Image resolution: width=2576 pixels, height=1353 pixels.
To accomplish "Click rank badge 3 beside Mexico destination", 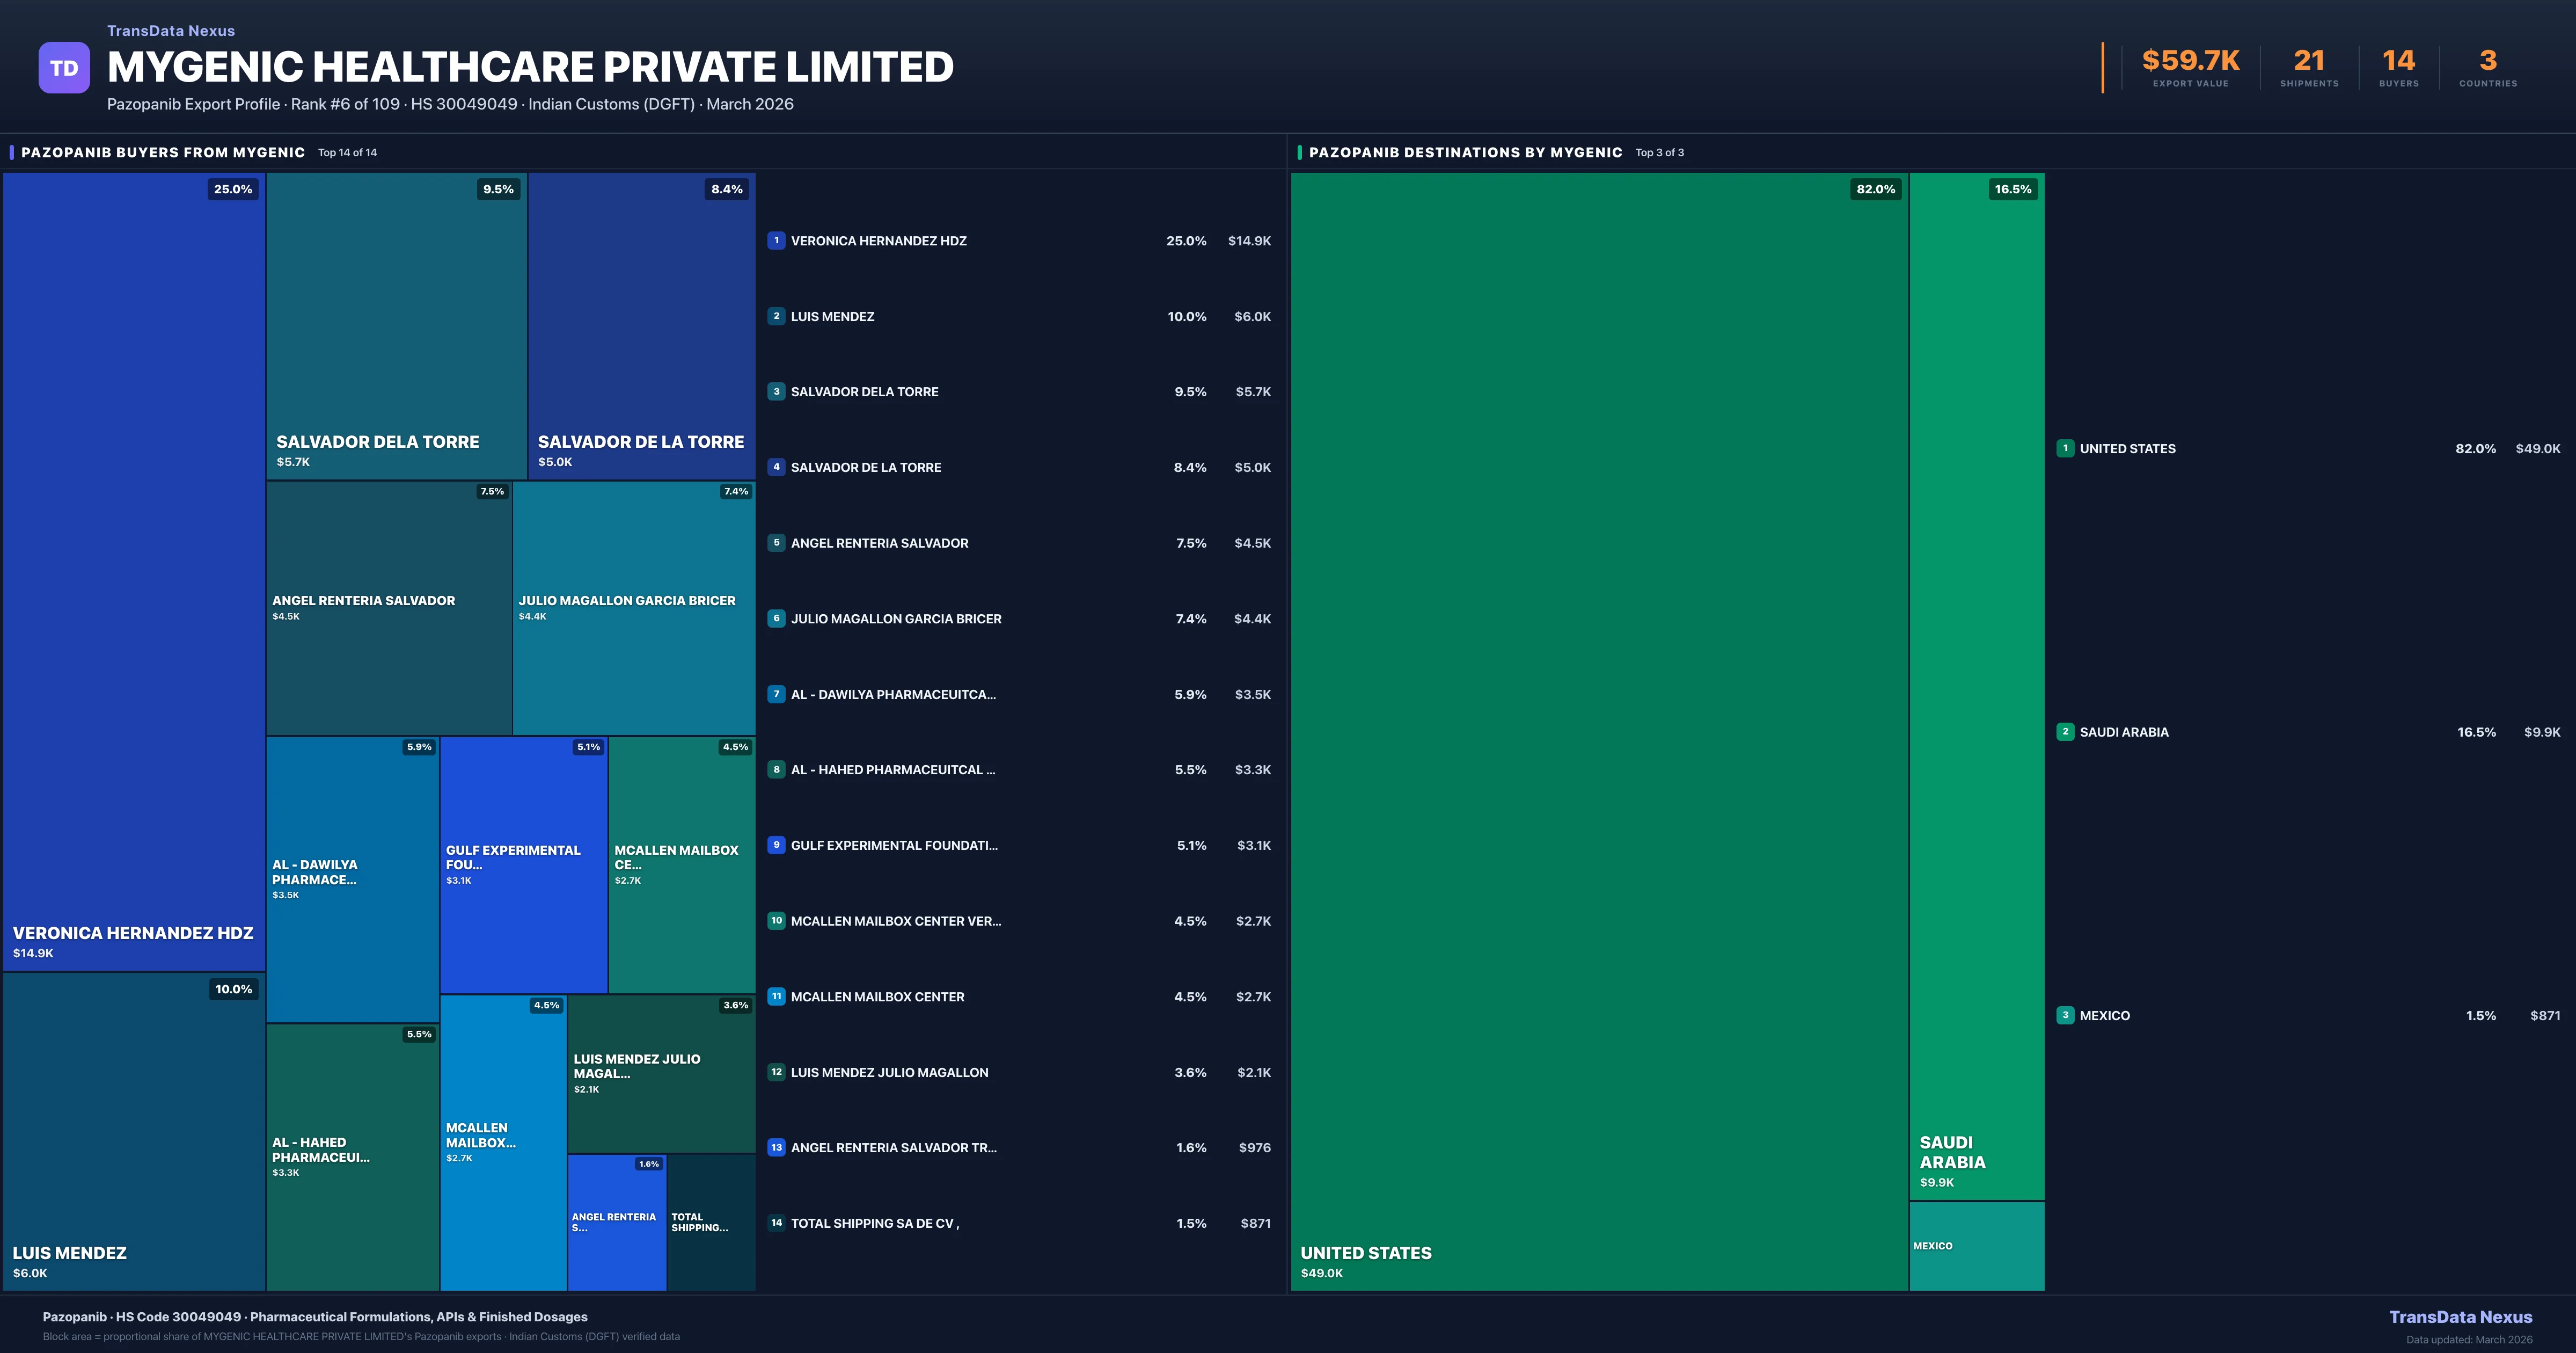I will 2065,1015.
